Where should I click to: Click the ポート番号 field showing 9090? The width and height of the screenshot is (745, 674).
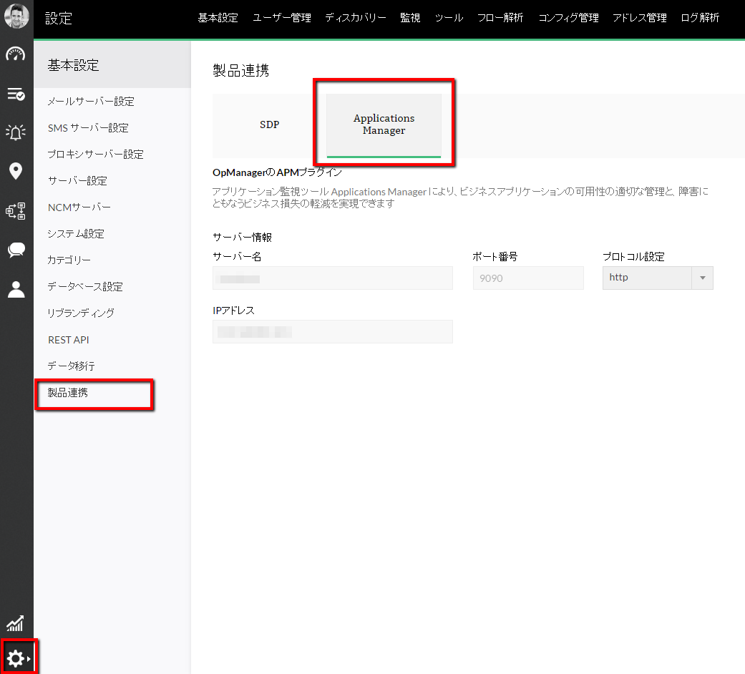[528, 278]
